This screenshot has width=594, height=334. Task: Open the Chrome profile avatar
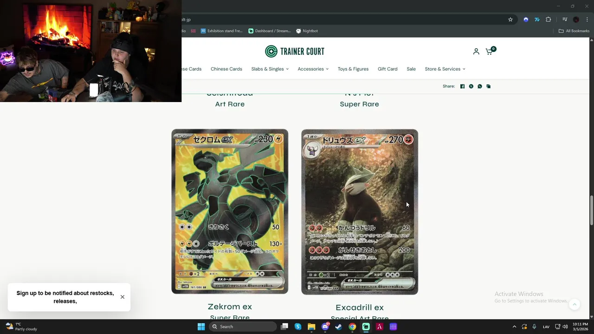click(x=576, y=19)
